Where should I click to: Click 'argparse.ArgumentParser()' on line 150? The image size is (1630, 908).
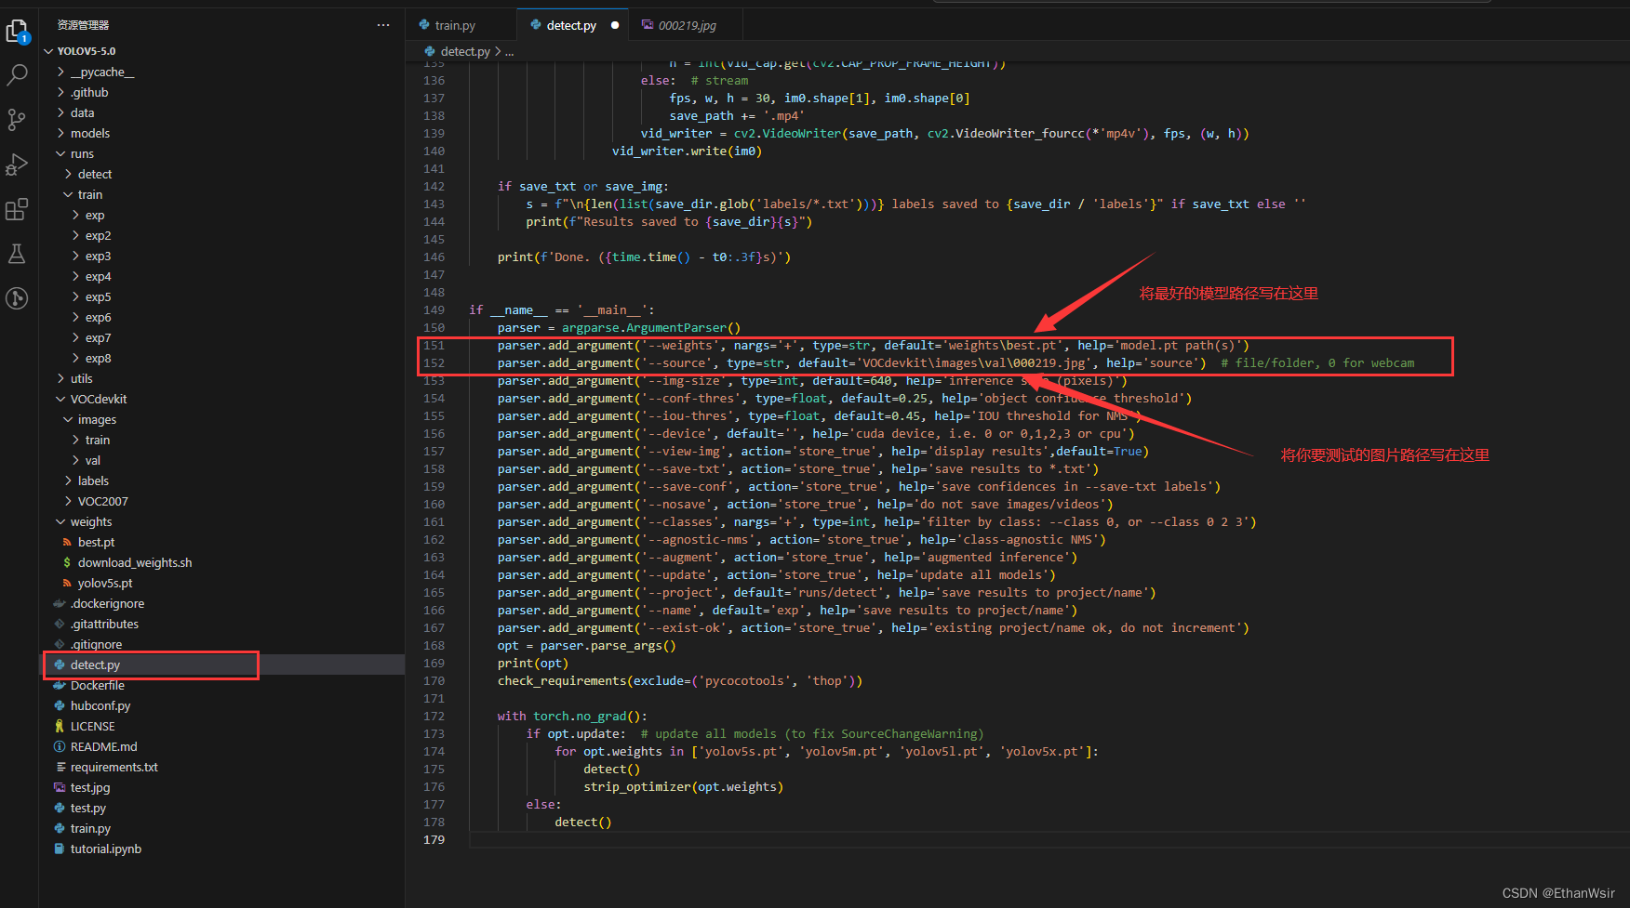pos(651,327)
